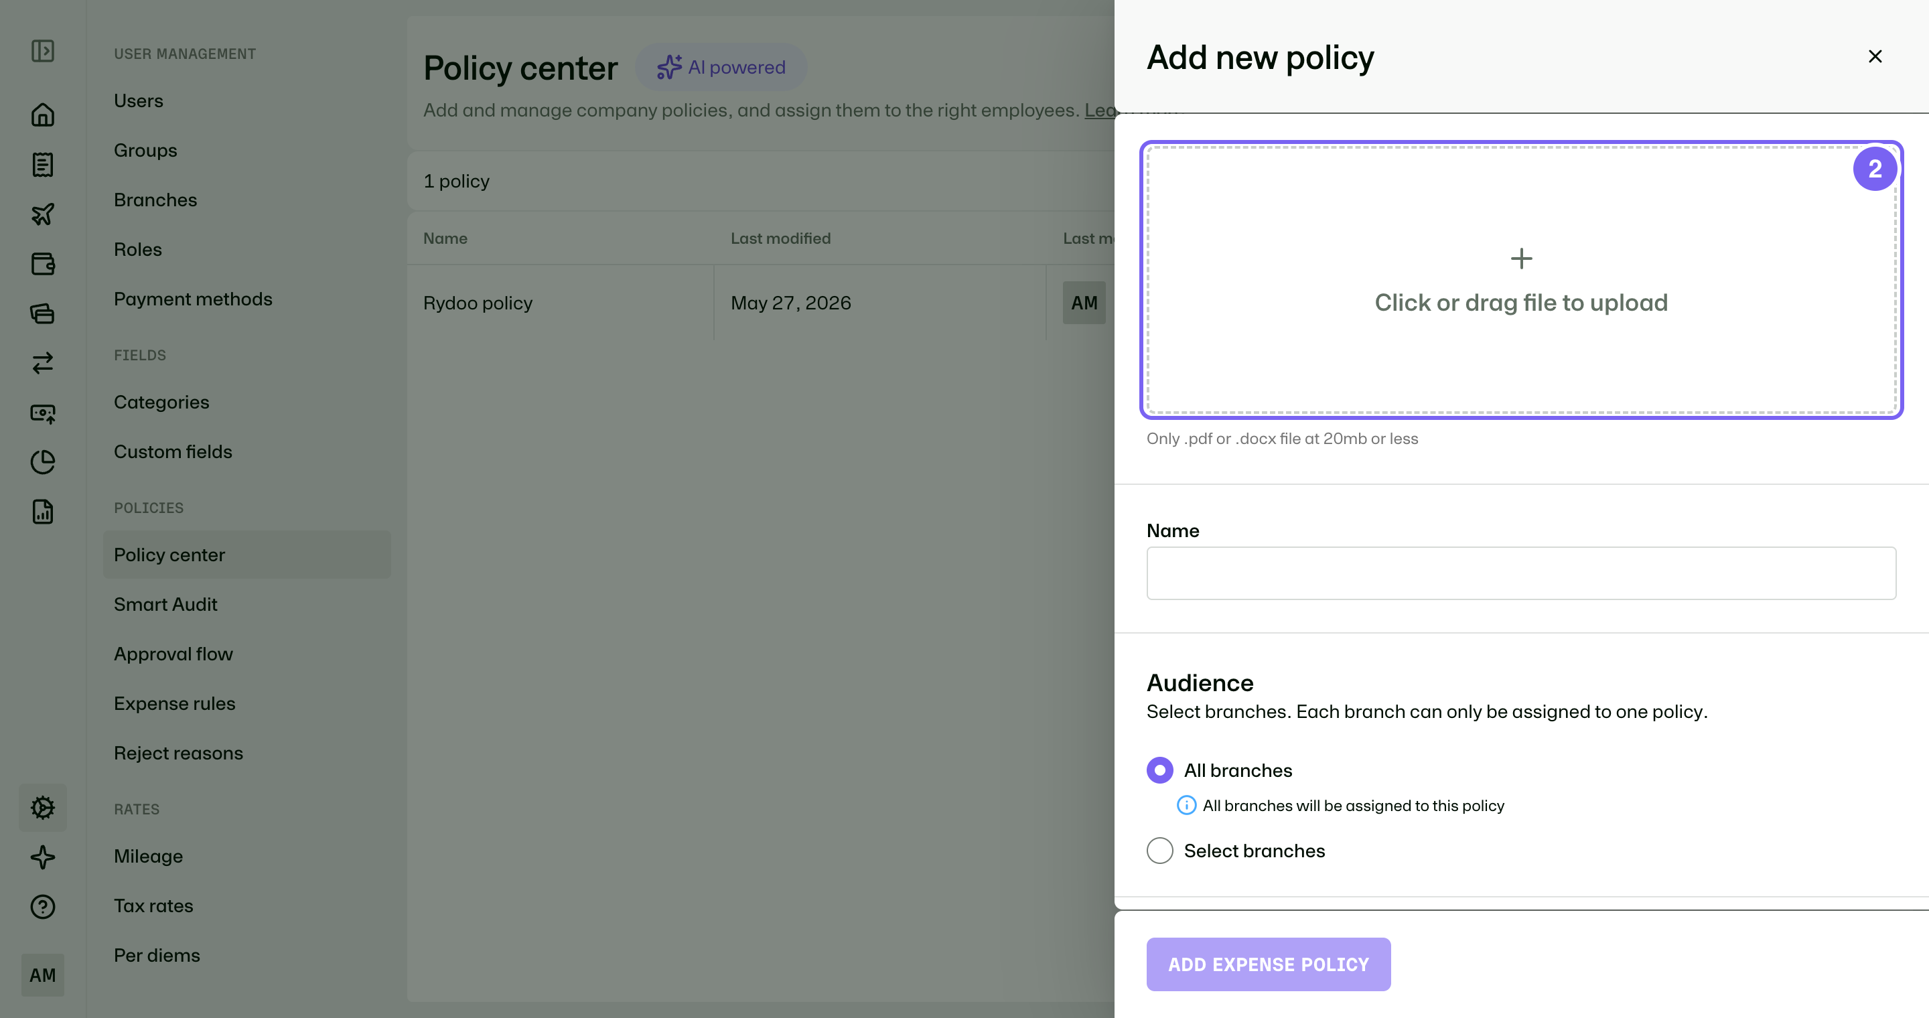Open the expenses receipt icon
Image resolution: width=1929 pixels, height=1018 pixels.
43,165
